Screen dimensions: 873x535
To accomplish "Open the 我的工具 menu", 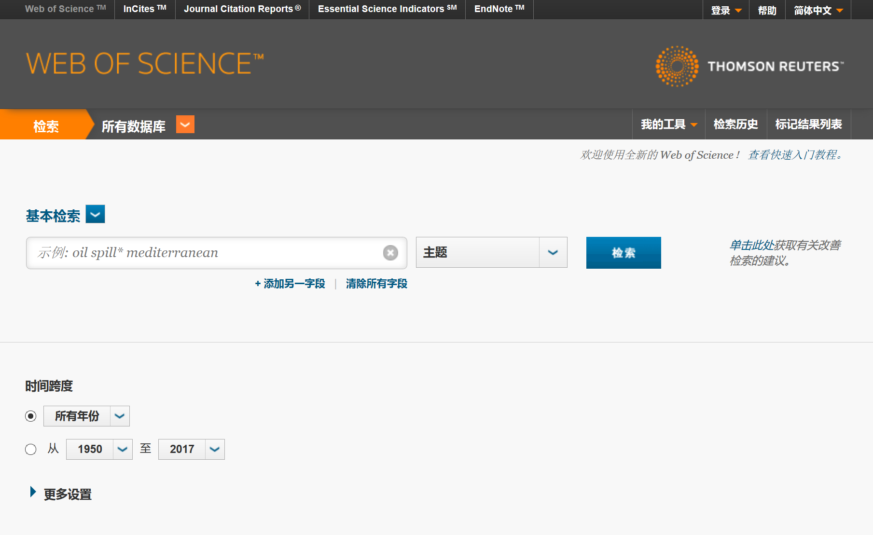I will pyautogui.click(x=668, y=124).
